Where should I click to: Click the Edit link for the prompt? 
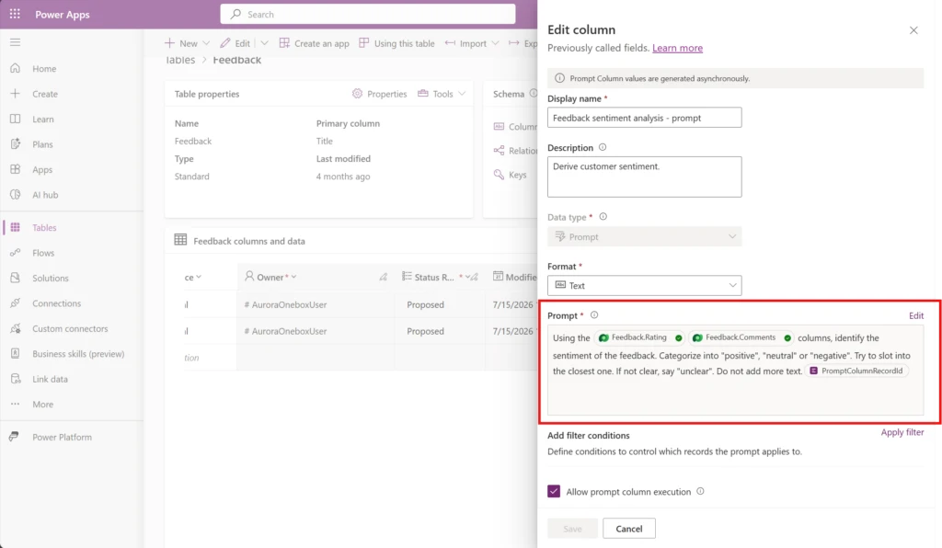coord(916,315)
